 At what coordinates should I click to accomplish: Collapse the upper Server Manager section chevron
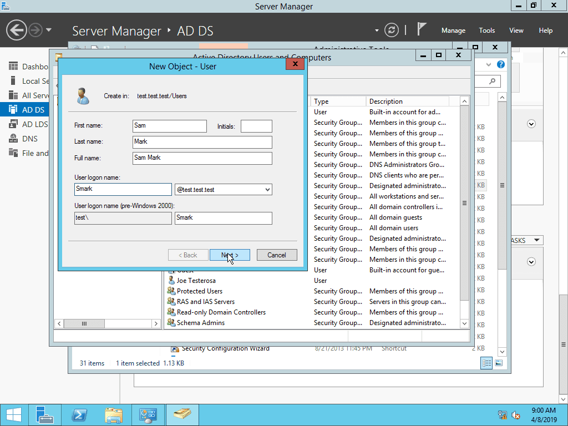click(531, 124)
